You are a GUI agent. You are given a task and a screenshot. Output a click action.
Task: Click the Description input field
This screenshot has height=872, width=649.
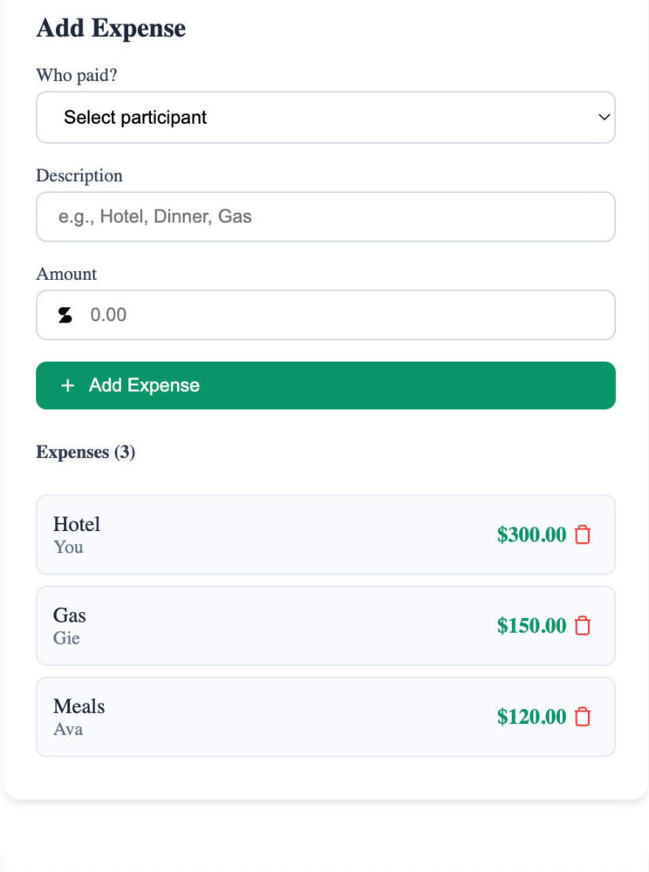click(325, 216)
